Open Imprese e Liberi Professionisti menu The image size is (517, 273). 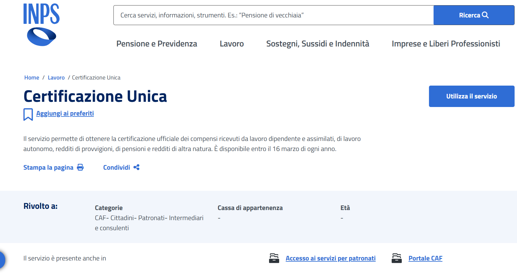coord(446,44)
